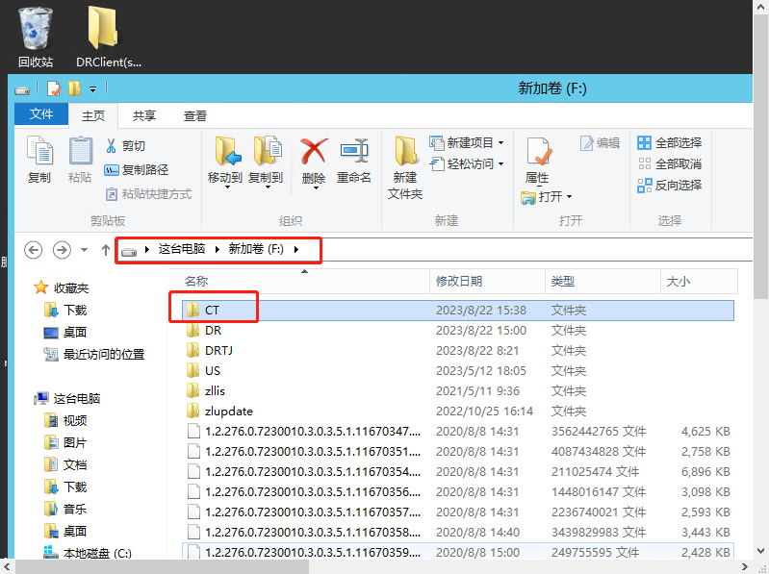Click quick access New folder icon in title bar
Viewport: 769px width, 574px height.
[x=74, y=88]
